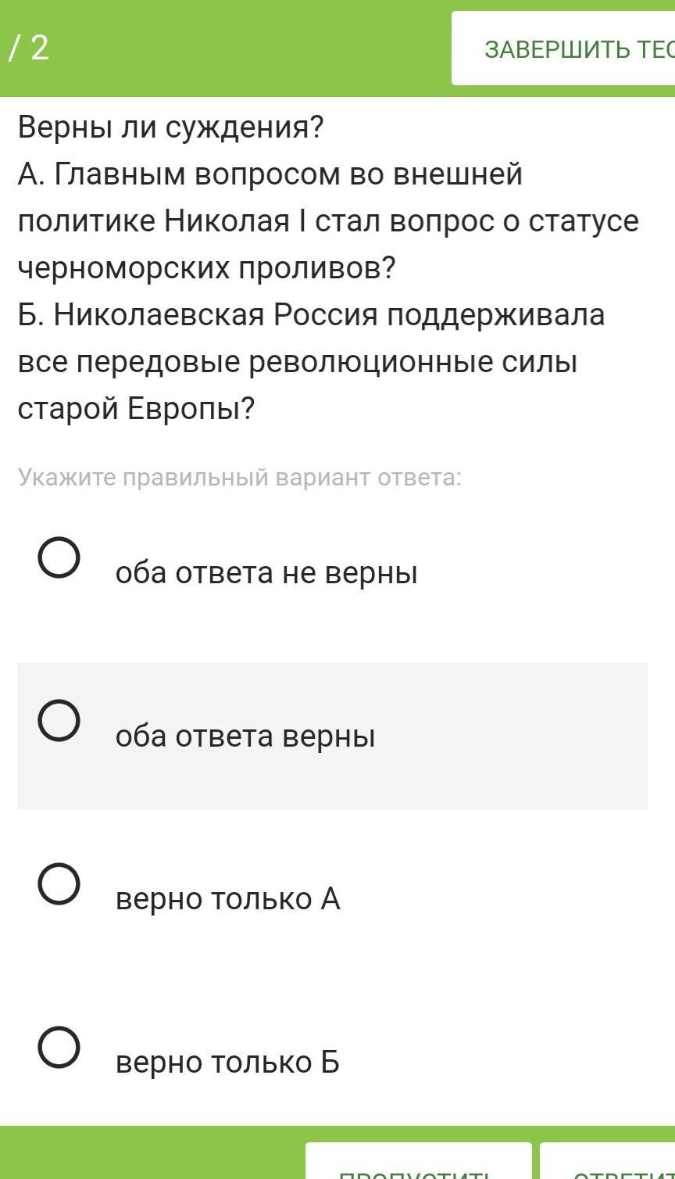Select the «оба ответа не верны» radio button
The height and width of the screenshot is (1179, 675).
tap(59, 557)
